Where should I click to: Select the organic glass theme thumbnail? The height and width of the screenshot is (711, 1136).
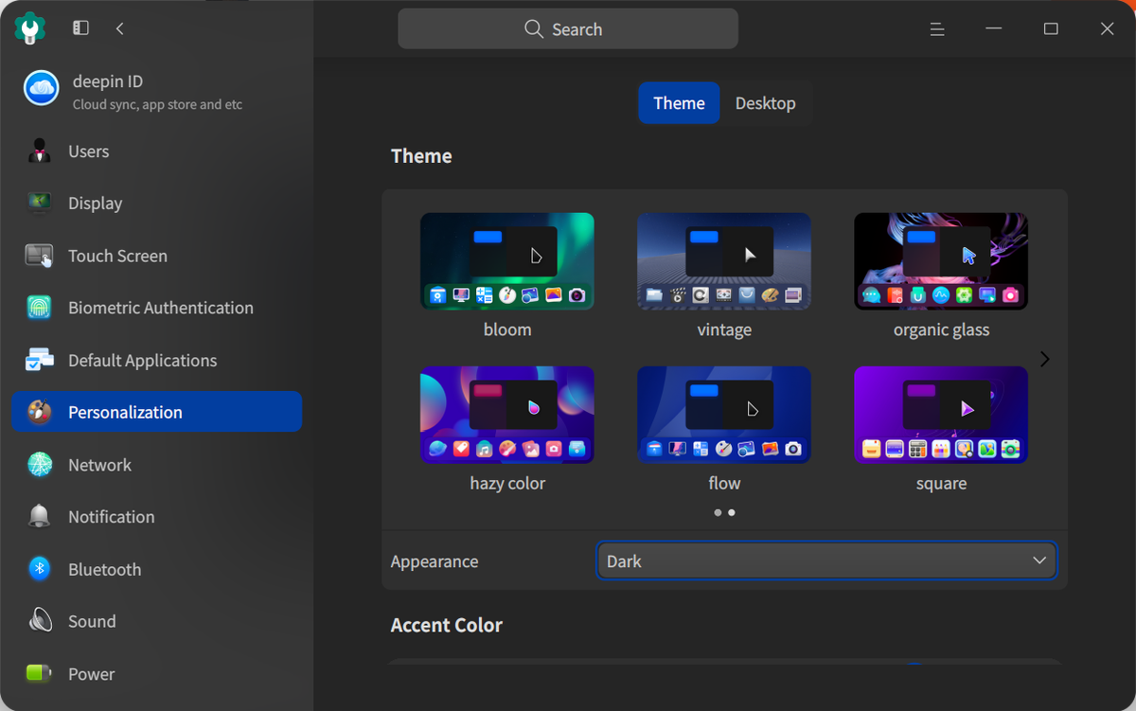click(941, 261)
